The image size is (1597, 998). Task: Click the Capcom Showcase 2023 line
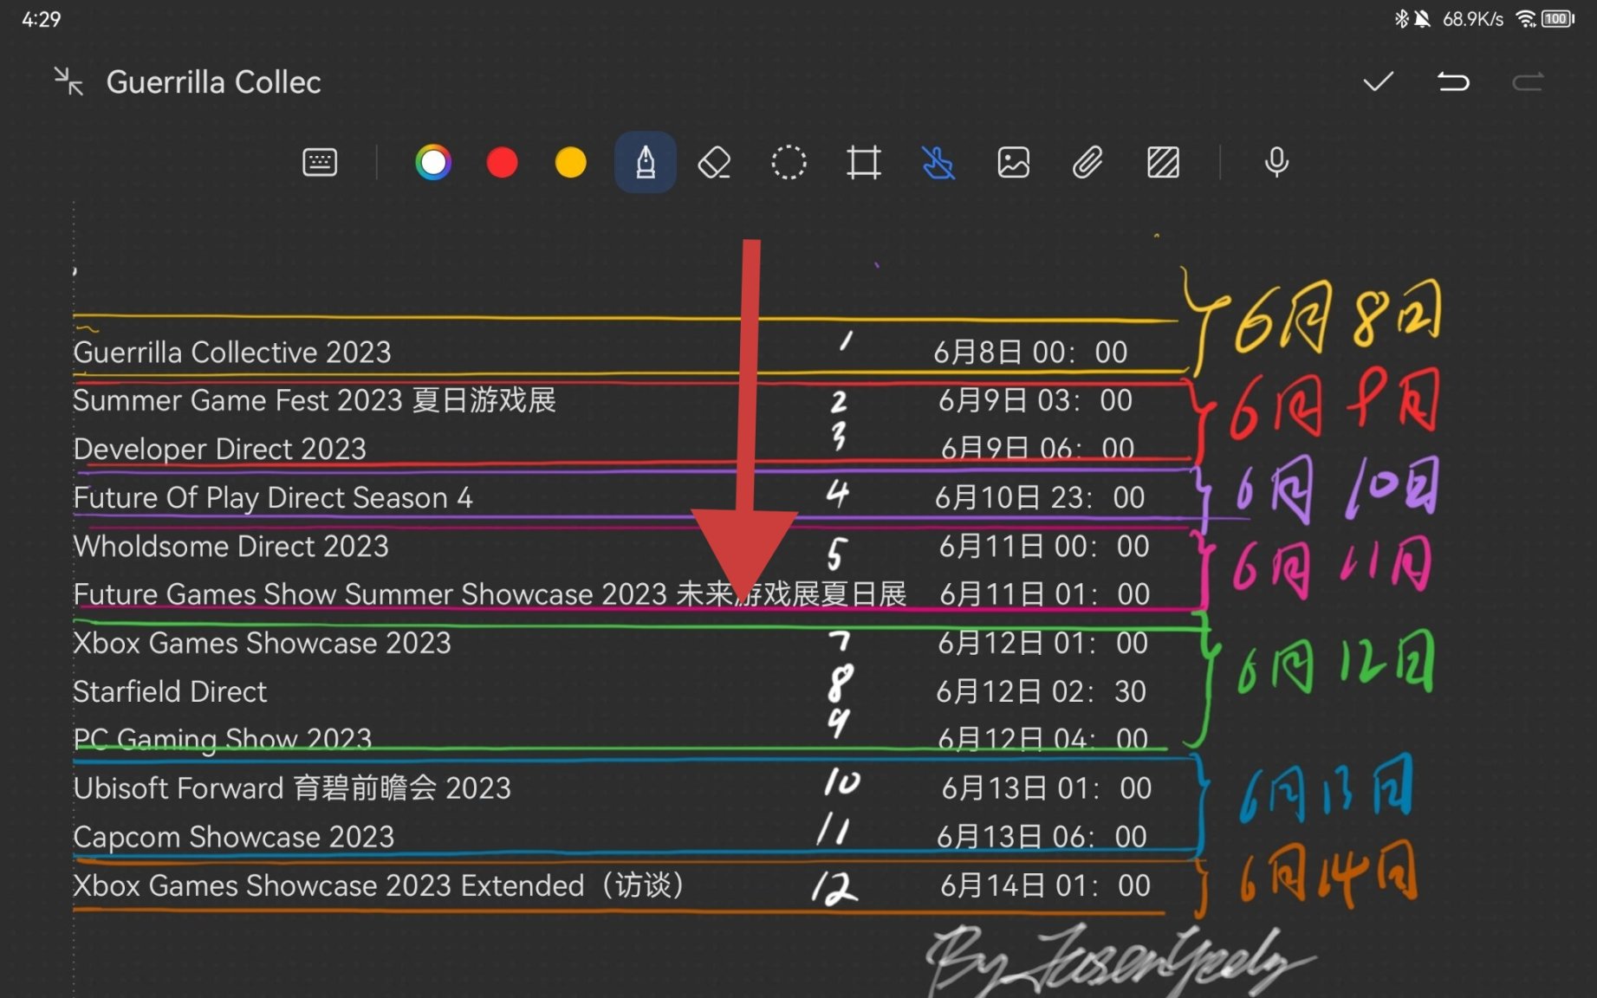click(x=234, y=837)
